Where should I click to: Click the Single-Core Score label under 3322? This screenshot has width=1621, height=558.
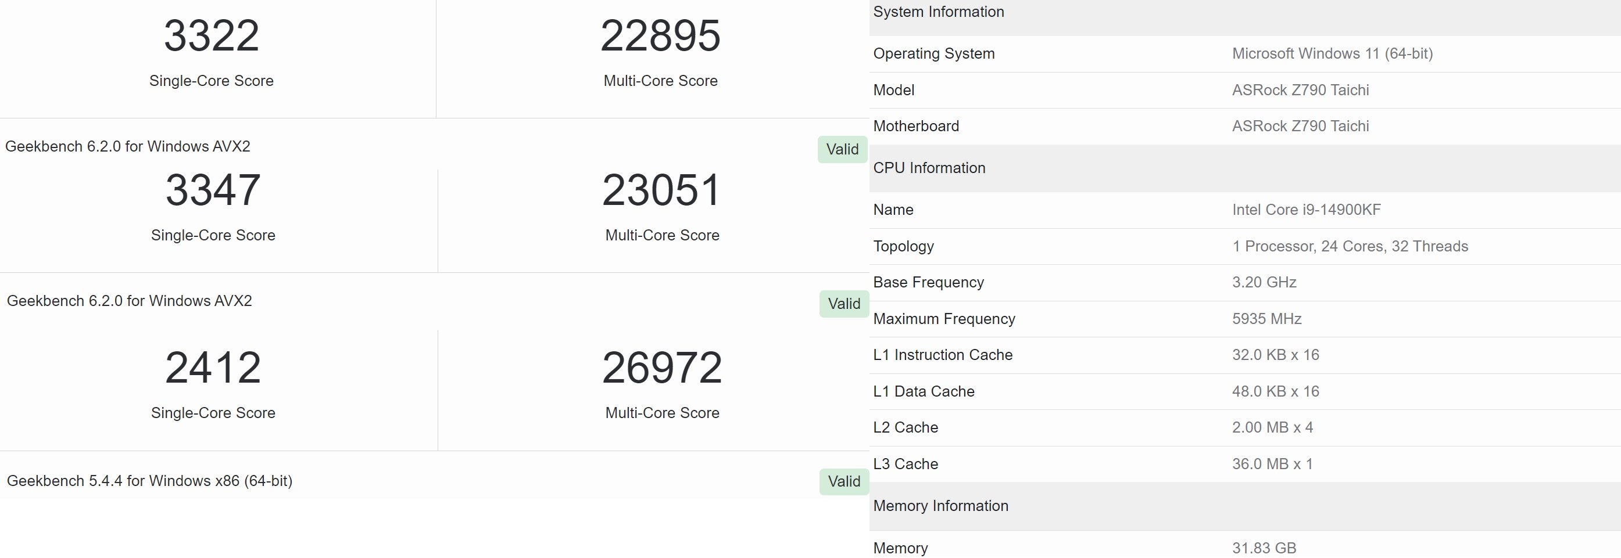point(212,81)
